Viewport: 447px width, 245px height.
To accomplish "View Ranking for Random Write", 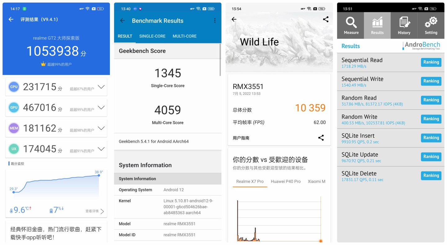I will pos(431,119).
